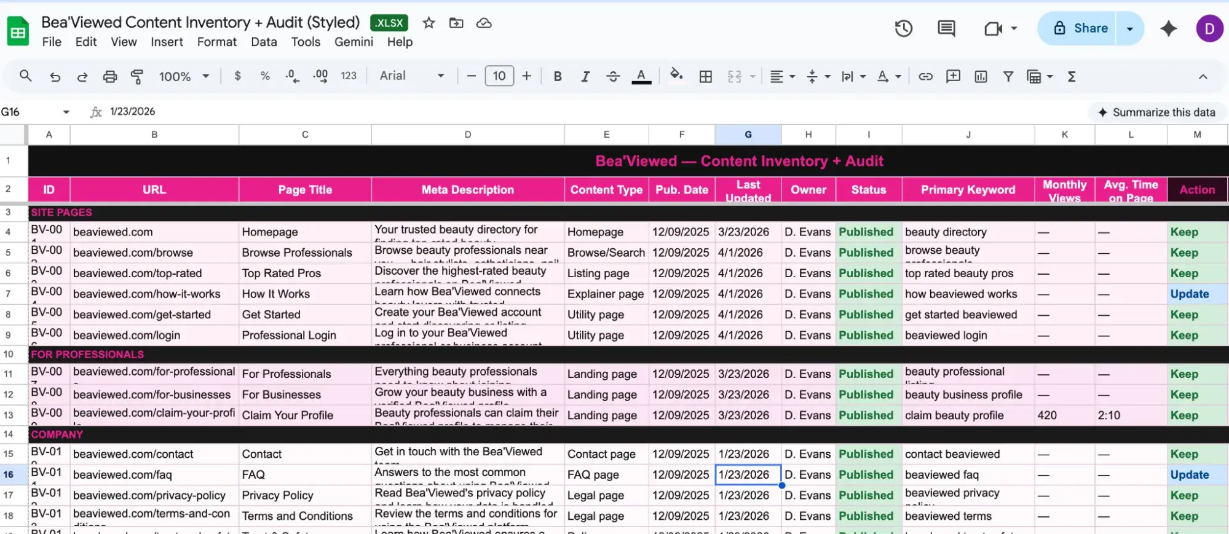This screenshot has width=1229, height=534.
Task: Open the Edit menu
Action: pos(85,42)
